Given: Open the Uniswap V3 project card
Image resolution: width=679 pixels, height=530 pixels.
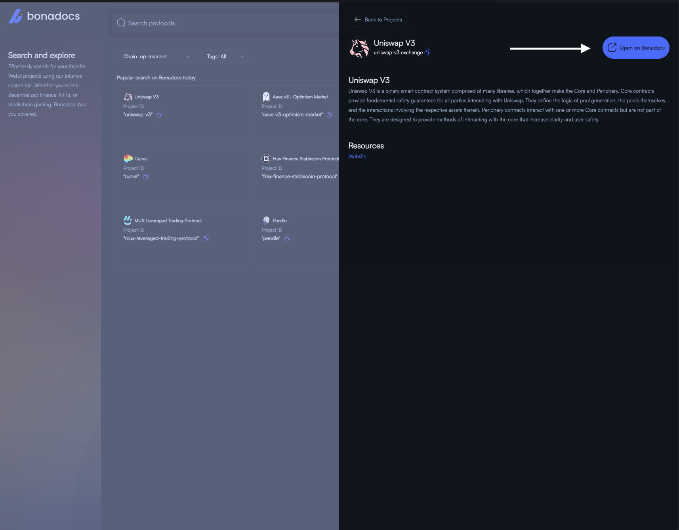Looking at the screenshot, I should pos(183,113).
